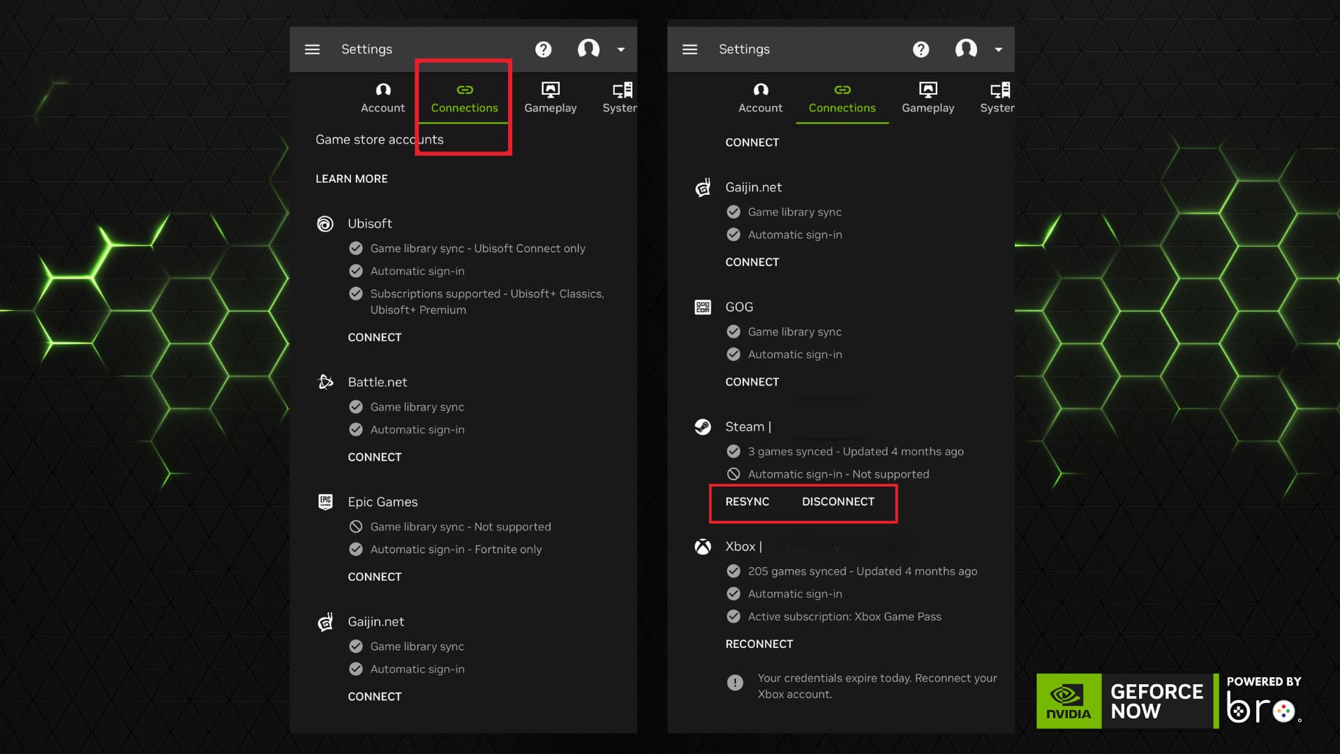The height and width of the screenshot is (754, 1340).
Task: Open Gameplay tab in left panel
Action: click(551, 98)
